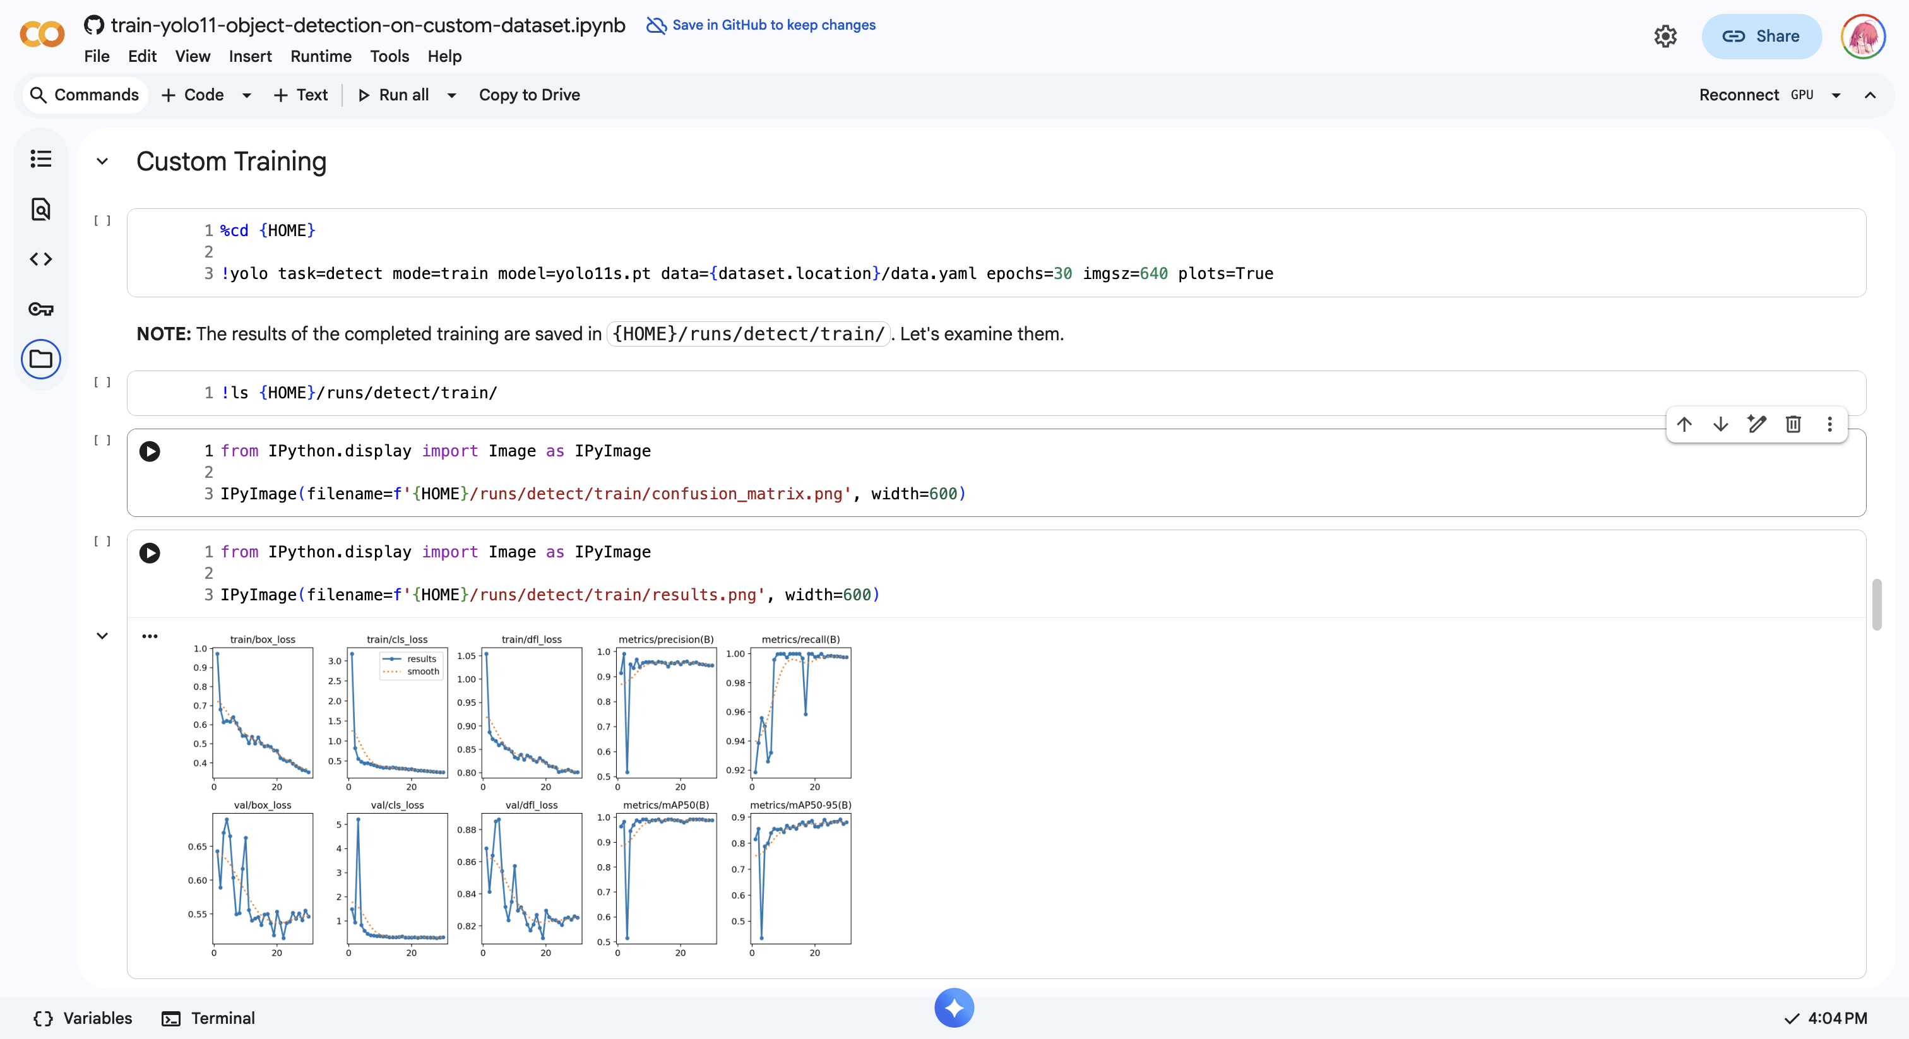Collapse the Custom Training section
The image size is (1909, 1039).
pyautogui.click(x=102, y=162)
